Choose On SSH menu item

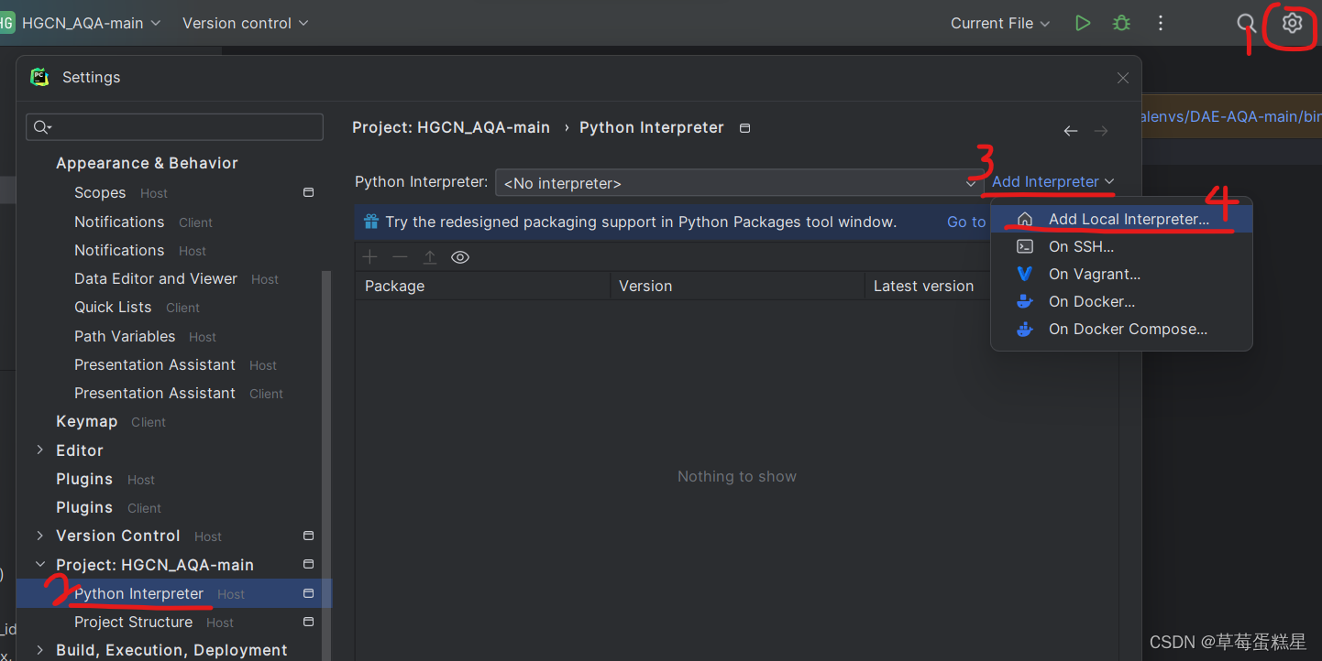click(x=1121, y=246)
